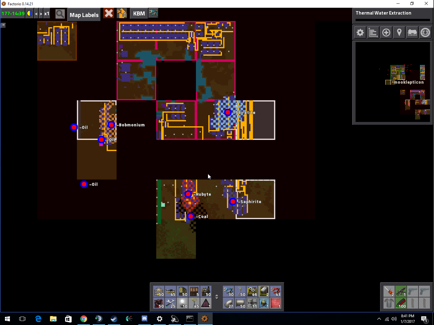Screen dimensions: 434x325
Task: Select the red inserter stack of 43
Action: tap(276, 291)
